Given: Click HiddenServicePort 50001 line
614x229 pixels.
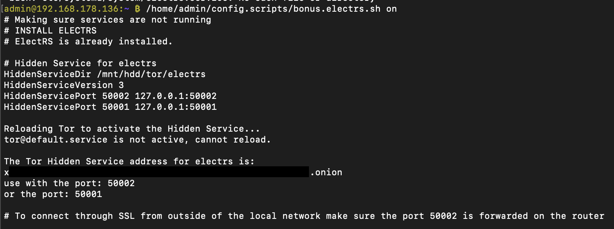Looking at the screenshot, I should 110,107.
